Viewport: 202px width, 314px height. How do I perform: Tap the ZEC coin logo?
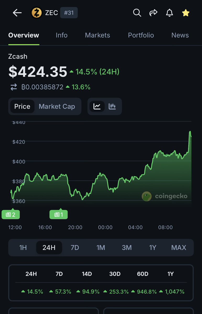click(37, 13)
